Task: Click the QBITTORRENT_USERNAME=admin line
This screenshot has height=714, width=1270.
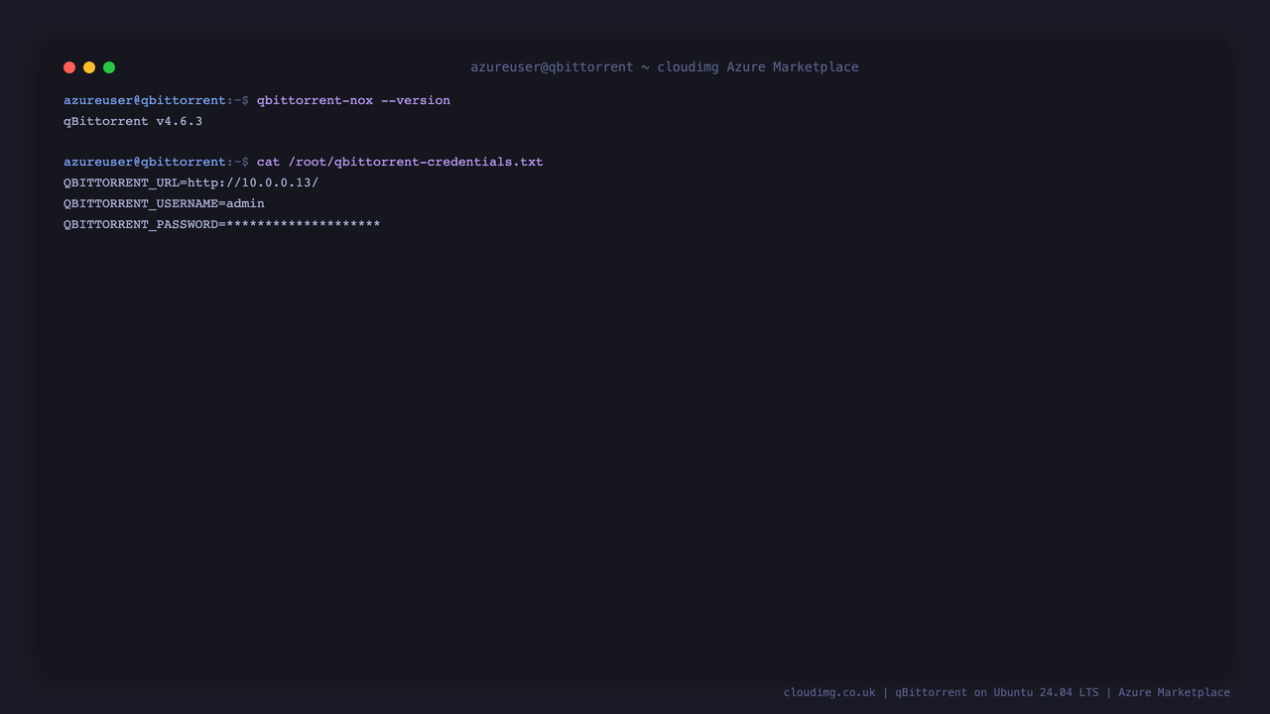Action: 164,203
